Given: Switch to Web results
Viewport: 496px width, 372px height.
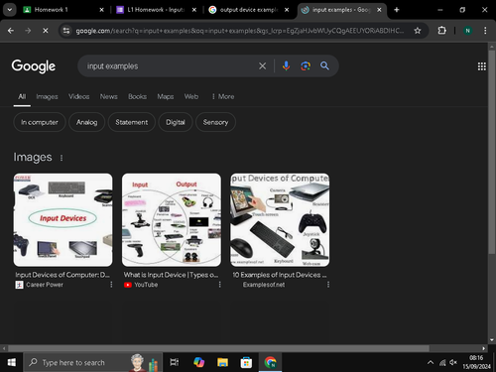Looking at the screenshot, I should click(x=191, y=96).
